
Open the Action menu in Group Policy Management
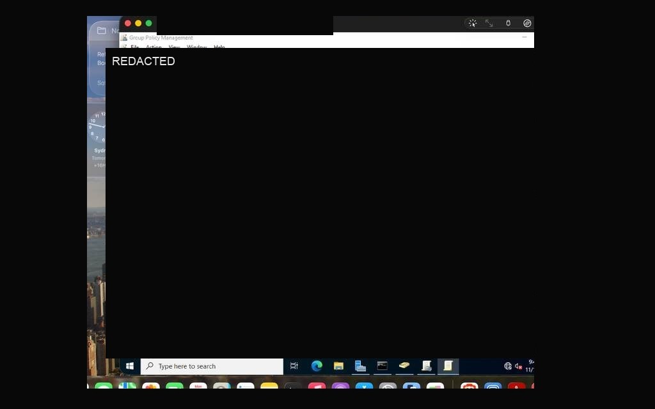154,47
